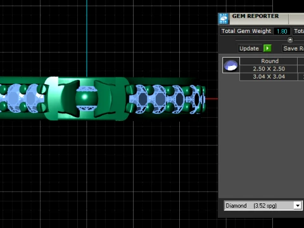304x228 pixels.
Task: Click the 2.50 X 2.50 size cell
Action: coord(269,69)
